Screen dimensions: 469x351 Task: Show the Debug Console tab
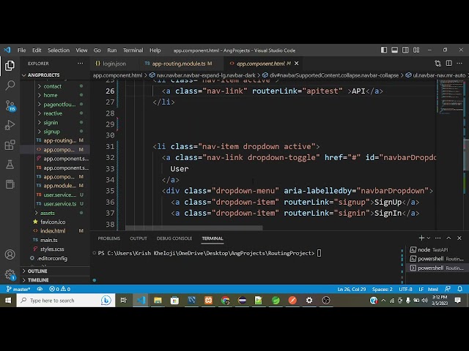[174, 238]
